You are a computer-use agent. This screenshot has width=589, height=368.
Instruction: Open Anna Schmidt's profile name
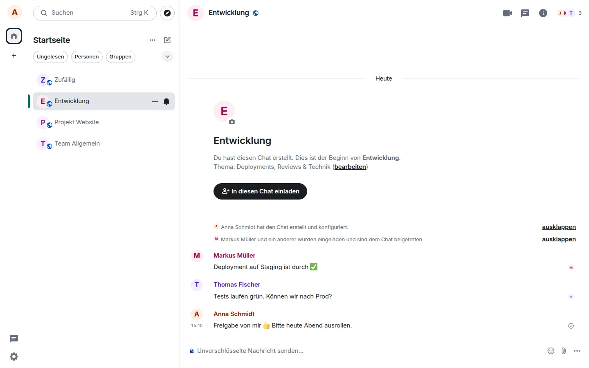234,314
